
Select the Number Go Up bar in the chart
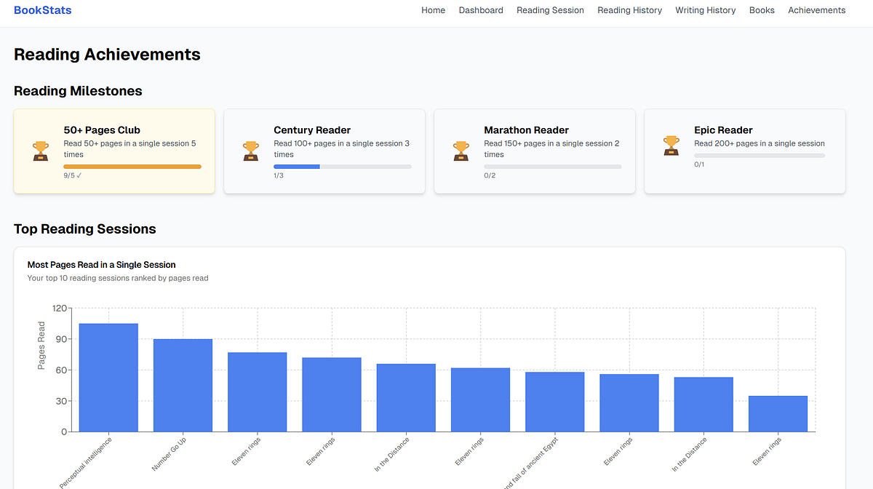click(183, 386)
